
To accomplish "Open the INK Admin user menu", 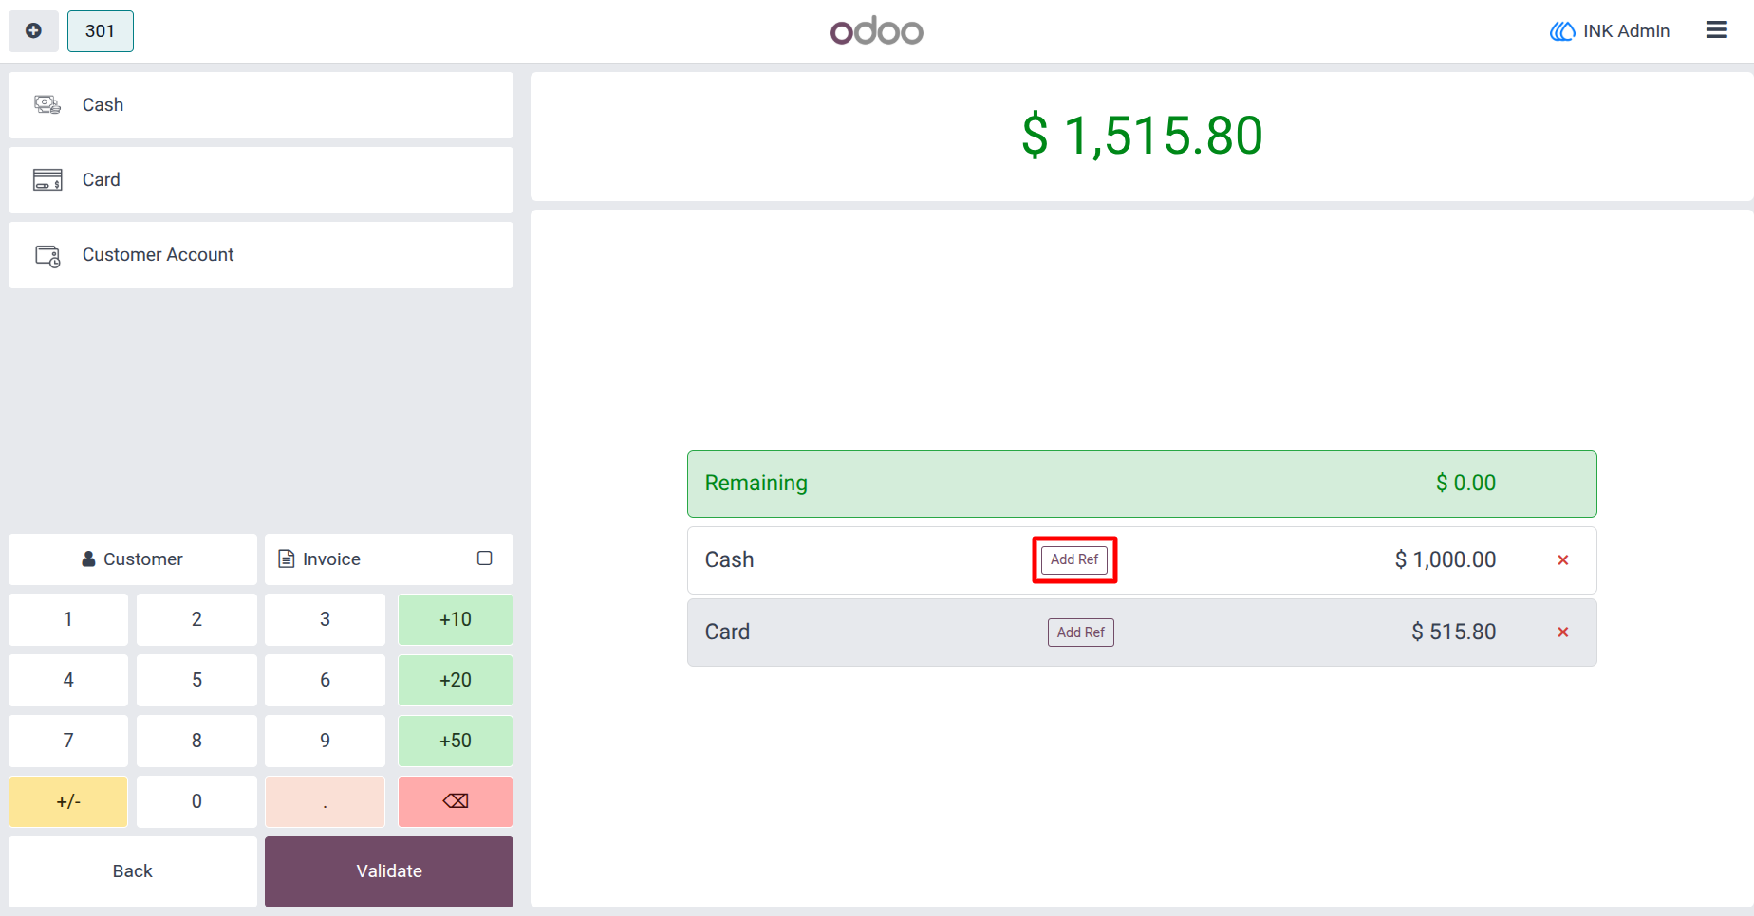I will point(1610,31).
